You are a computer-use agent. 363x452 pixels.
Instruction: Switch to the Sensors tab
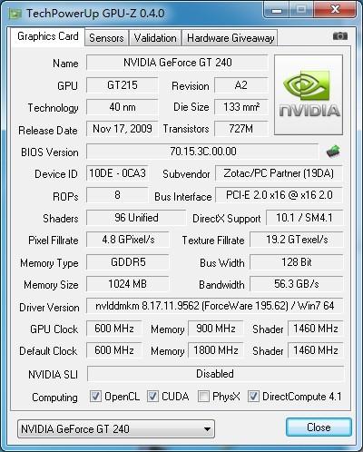[106, 38]
